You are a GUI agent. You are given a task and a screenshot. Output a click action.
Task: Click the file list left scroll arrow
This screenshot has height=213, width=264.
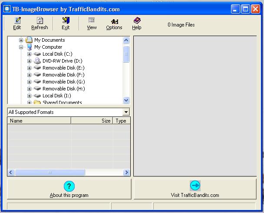(11, 173)
